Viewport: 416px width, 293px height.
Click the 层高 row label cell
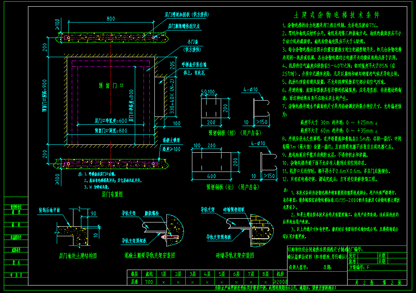coord(134,282)
